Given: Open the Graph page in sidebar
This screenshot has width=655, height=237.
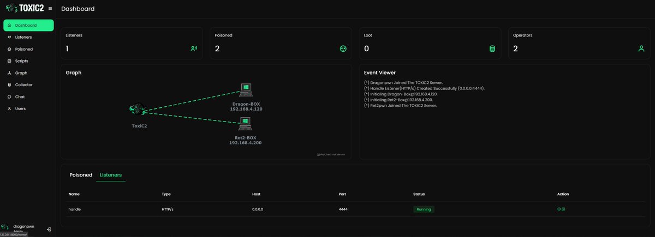Looking at the screenshot, I should pyautogui.click(x=28, y=73).
